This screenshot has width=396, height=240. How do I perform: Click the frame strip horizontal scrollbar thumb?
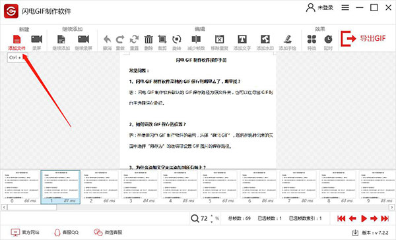pyautogui.click(x=32, y=207)
